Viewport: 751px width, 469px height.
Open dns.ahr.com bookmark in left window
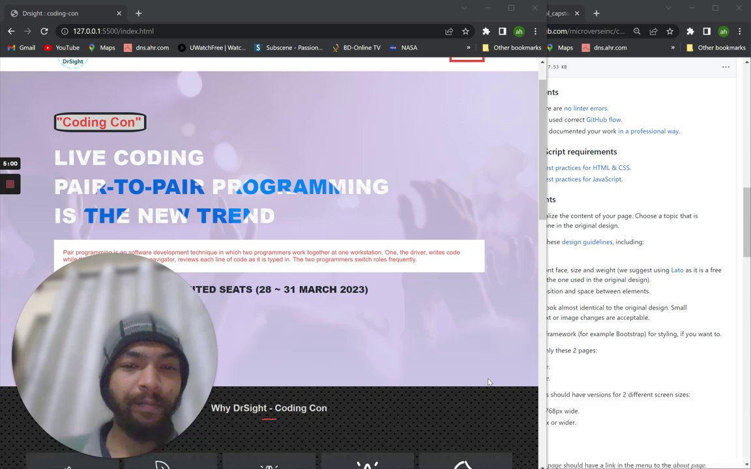click(x=147, y=48)
